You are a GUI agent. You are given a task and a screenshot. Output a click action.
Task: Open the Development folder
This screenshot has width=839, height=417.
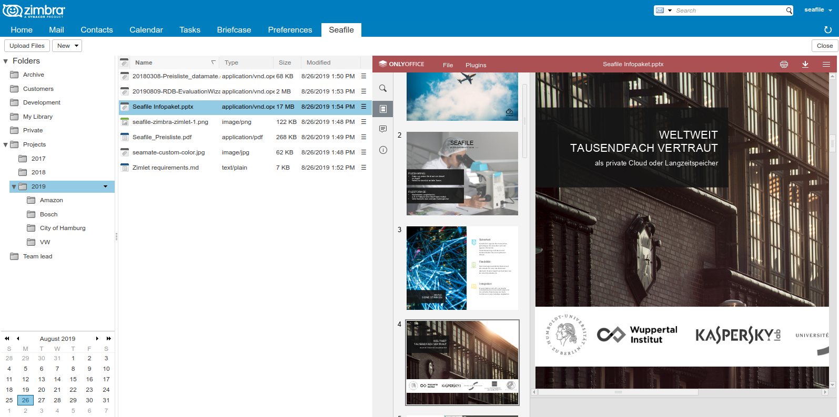[x=42, y=102]
